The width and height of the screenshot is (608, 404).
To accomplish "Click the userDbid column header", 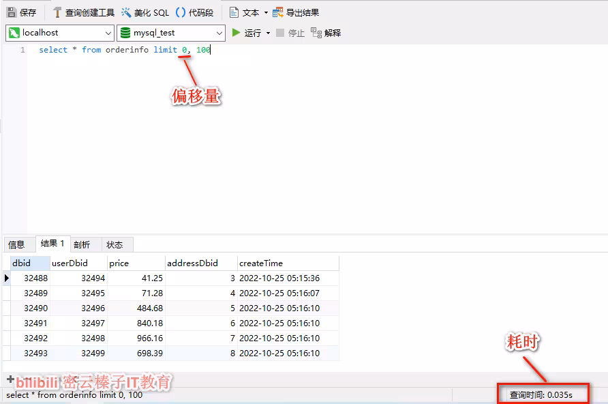I will 78,263.
